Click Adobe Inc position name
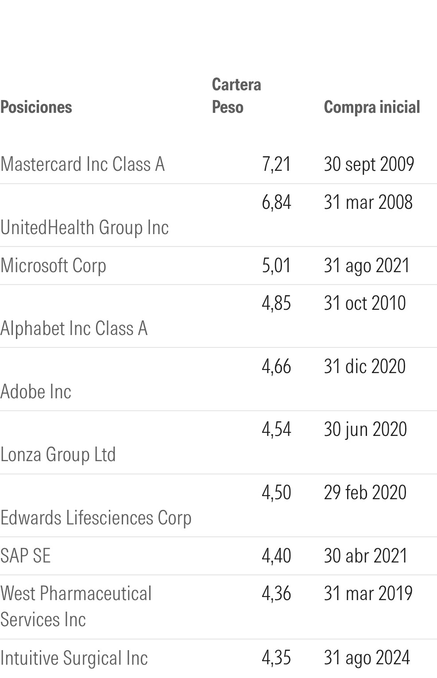Screen dimensions: 437x678 36,392
